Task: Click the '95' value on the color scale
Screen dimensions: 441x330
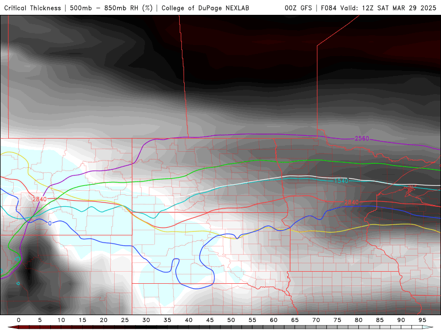Action: 422,320
